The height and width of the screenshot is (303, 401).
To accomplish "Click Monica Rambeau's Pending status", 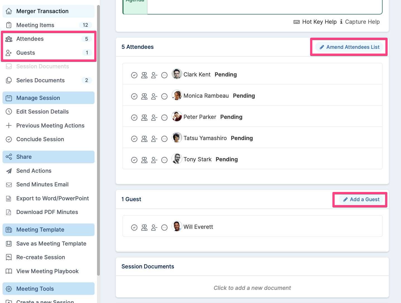I will click(x=244, y=96).
